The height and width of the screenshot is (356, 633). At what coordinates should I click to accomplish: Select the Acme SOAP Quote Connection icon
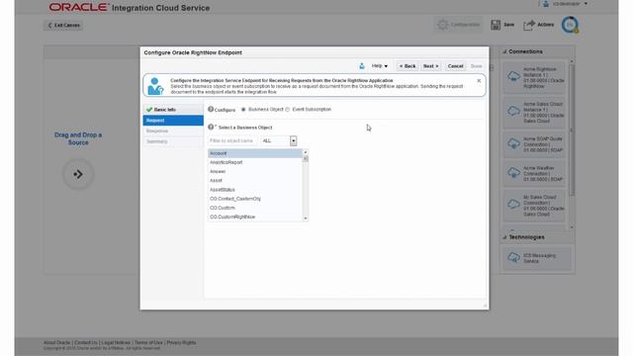point(513,143)
